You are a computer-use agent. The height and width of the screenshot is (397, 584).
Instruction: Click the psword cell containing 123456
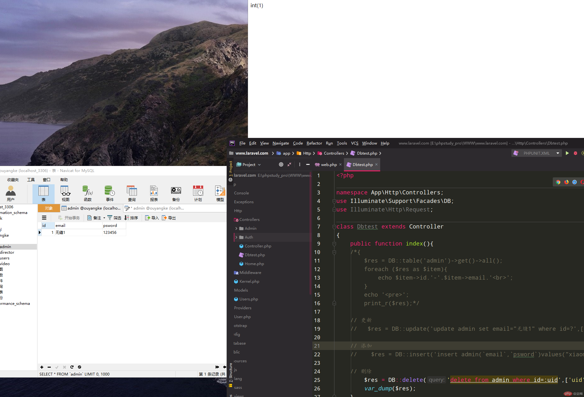tap(114, 232)
